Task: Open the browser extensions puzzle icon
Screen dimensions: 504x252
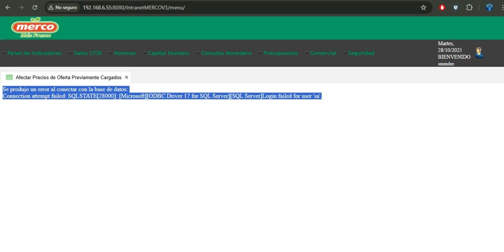Action: (x=469, y=7)
